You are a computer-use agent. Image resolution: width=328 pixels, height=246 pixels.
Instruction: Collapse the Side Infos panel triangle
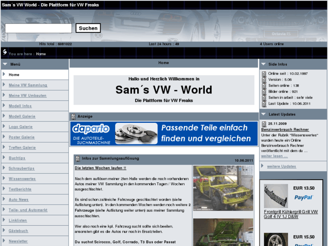[263, 64]
